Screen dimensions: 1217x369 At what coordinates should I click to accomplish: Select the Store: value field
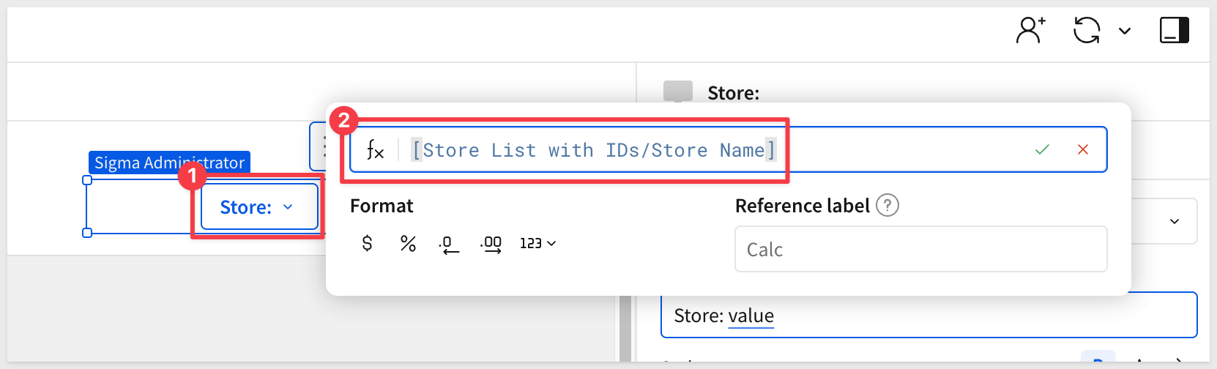click(928, 316)
